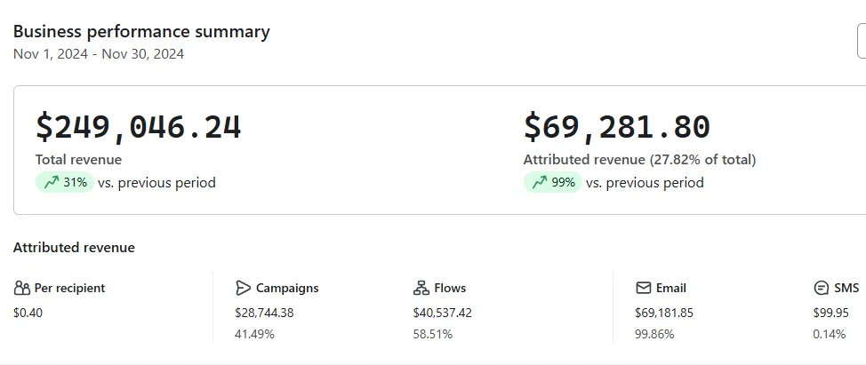Click the Email channel label
This screenshot has height=365, width=866.
coord(671,289)
